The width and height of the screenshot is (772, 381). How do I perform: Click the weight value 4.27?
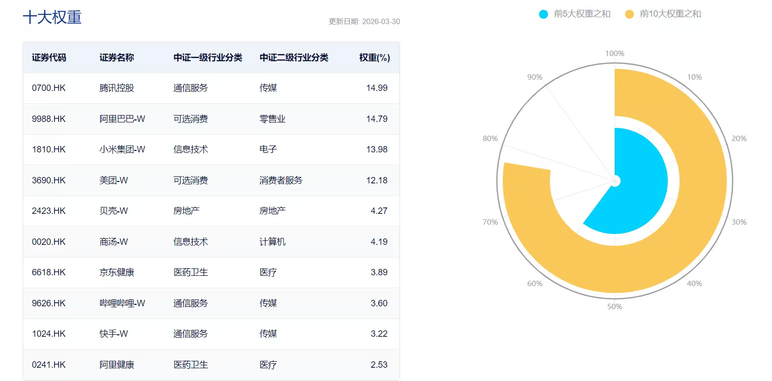coord(379,211)
